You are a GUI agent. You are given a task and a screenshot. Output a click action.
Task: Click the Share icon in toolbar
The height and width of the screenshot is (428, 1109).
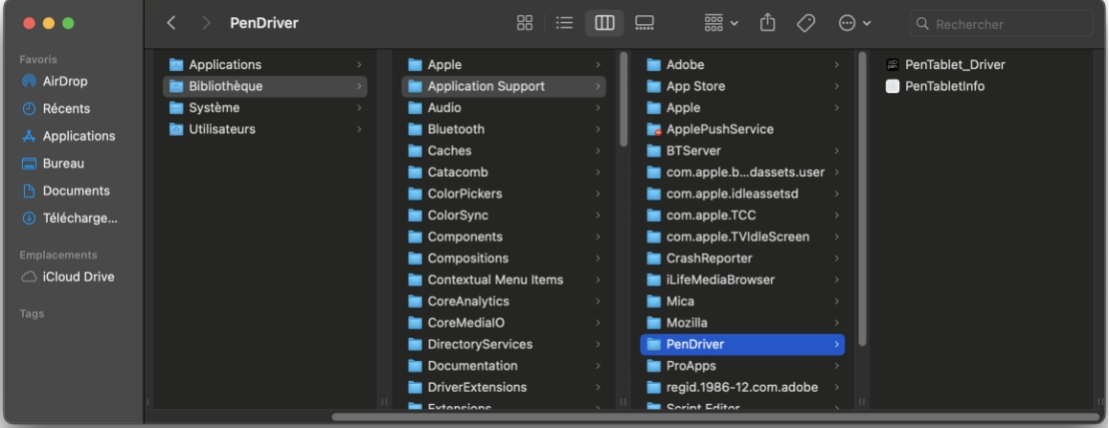pyautogui.click(x=767, y=23)
